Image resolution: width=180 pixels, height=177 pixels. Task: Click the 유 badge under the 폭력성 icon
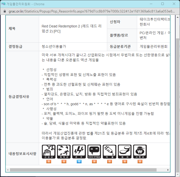64,162
